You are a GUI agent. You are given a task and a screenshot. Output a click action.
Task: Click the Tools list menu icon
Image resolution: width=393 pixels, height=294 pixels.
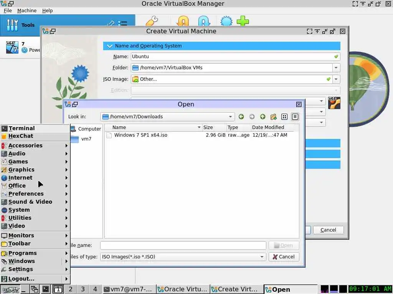[122, 24]
